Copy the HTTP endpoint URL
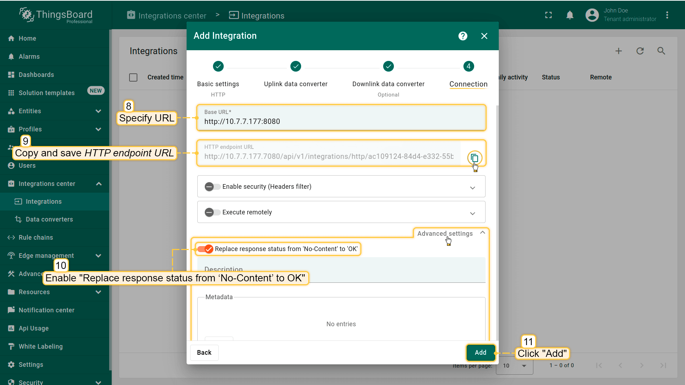Screen dimensions: 685x385 (x=475, y=158)
